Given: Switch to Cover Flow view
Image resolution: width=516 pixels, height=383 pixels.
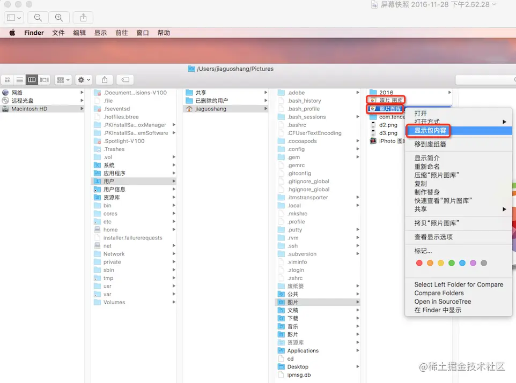Looking at the screenshot, I should pyautogui.click(x=44, y=79).
